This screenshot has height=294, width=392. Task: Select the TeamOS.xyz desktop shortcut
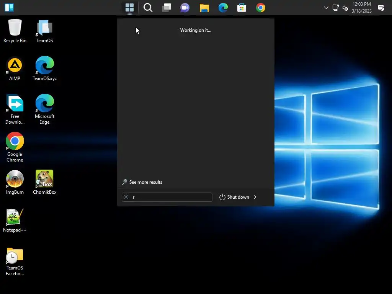coord(44,69)
